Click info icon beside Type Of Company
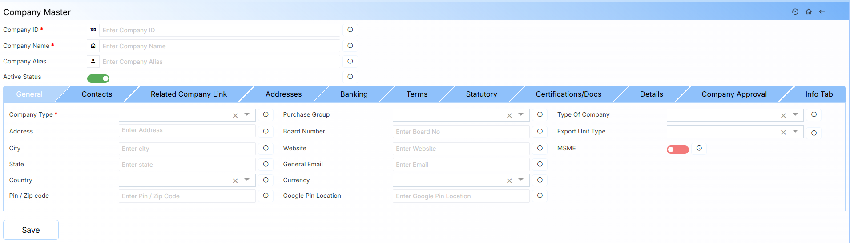Screen dimensions: 850x243 pyautogui.click(x=814, y=114)
